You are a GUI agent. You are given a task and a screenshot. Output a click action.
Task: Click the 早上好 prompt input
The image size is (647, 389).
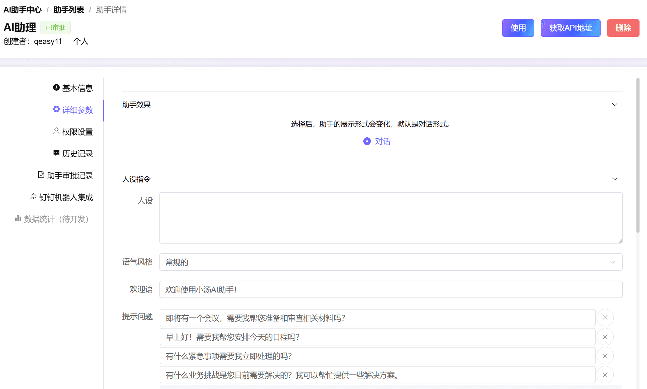click(377, 337)
